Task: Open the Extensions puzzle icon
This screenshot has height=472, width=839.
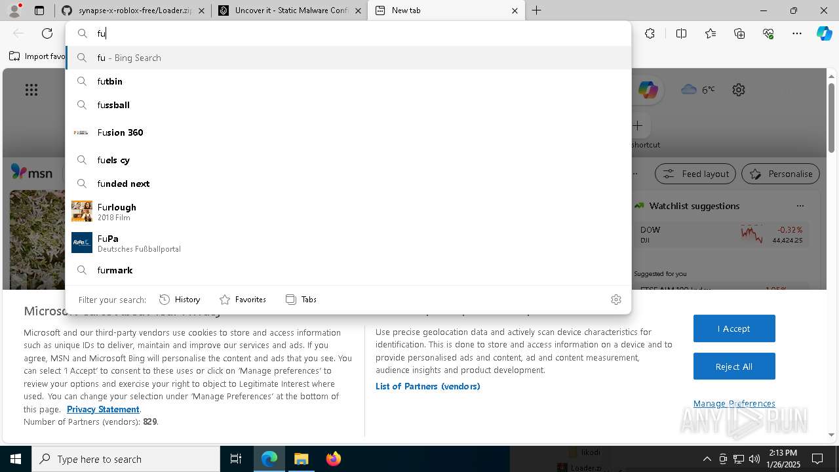Action: coord(650,33)
